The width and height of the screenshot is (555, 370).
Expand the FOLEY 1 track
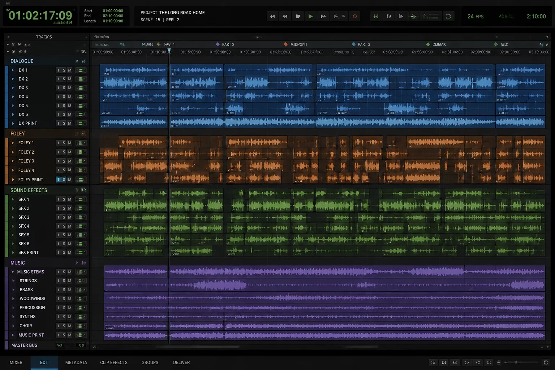point(13,143)
